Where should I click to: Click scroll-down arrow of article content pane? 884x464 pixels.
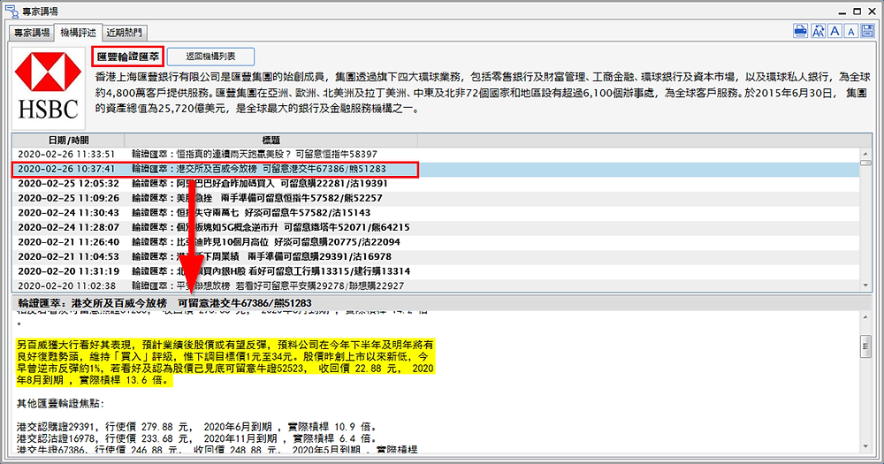click(866, 446)
